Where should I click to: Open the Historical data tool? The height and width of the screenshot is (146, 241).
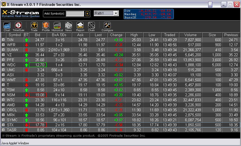click(57, 27)
